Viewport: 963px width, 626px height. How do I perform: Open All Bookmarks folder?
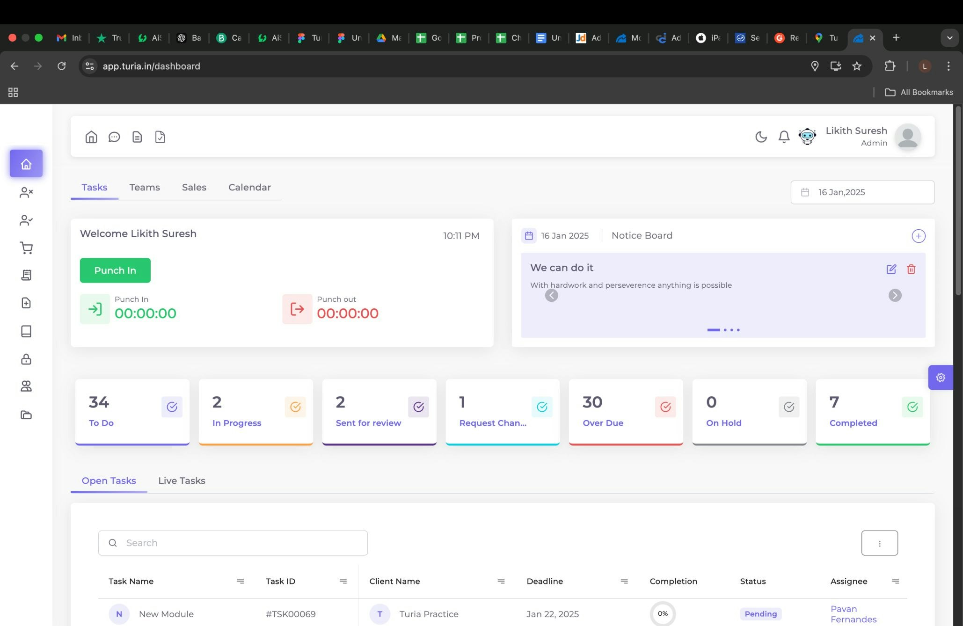[919, 92]
